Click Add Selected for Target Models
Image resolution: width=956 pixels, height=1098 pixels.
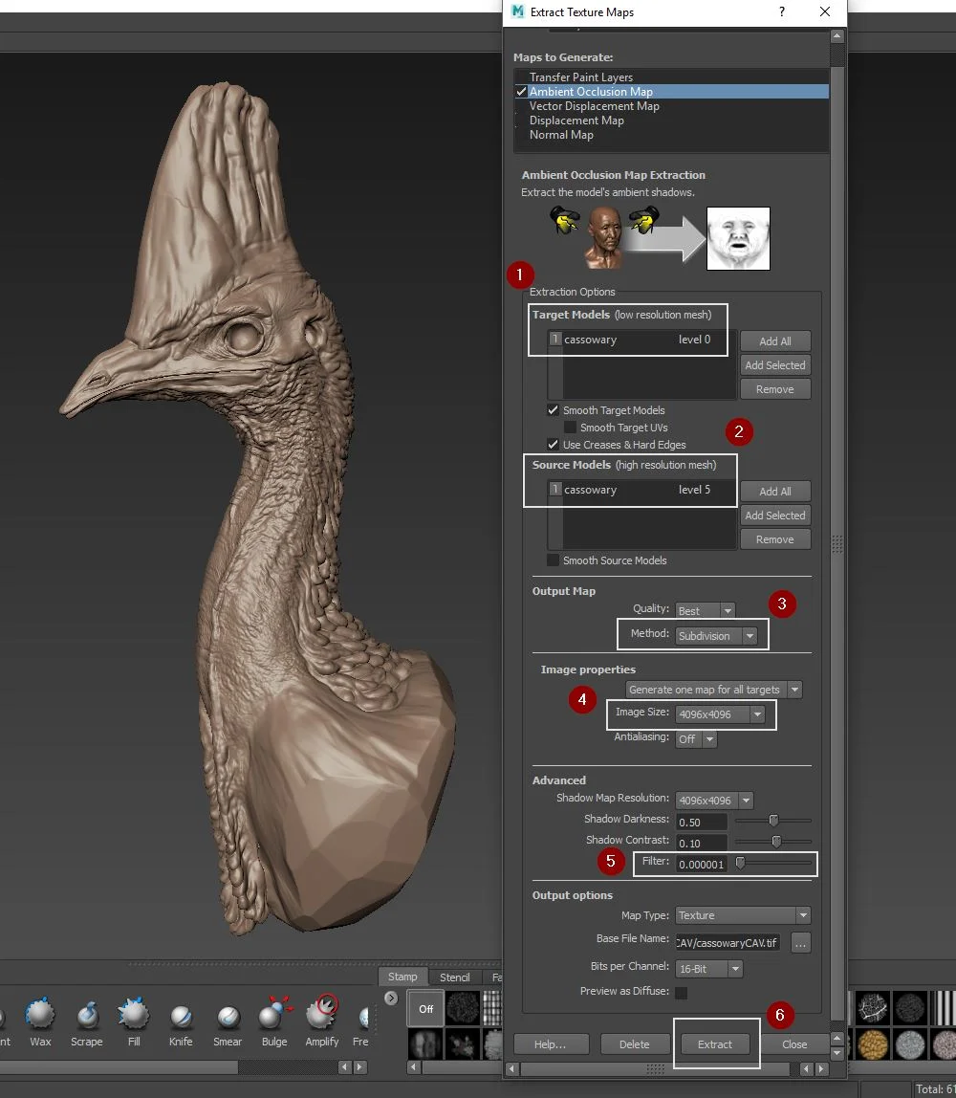pos(774,365)
